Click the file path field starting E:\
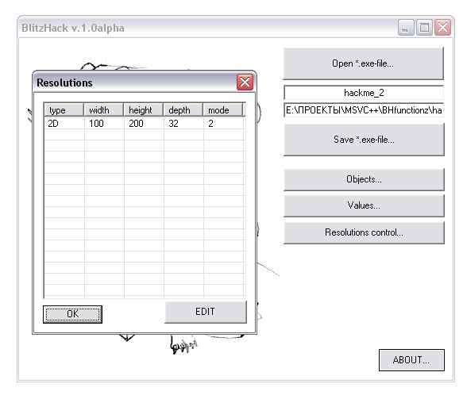This screenshot has width=463, height=399. click(x=364, y=110)
